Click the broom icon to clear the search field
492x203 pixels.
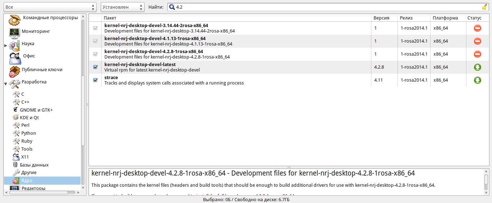point(484,7)
